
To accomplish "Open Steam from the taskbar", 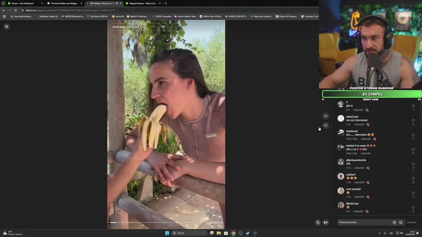I will click(x=248, y=233).
